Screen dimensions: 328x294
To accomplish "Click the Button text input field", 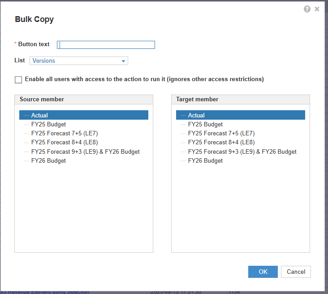I will pos(106,45).
